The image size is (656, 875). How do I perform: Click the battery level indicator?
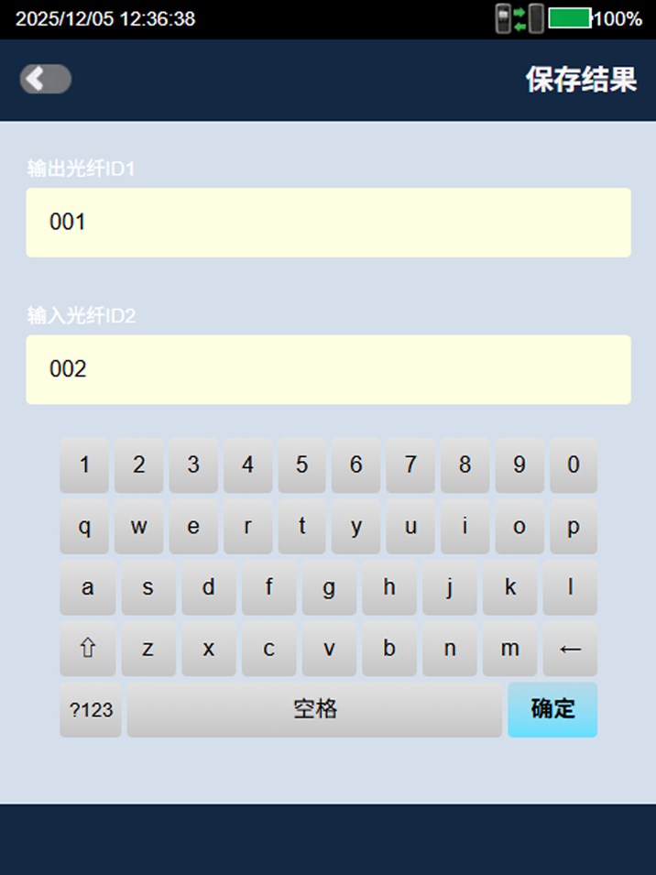coord(570,18)
